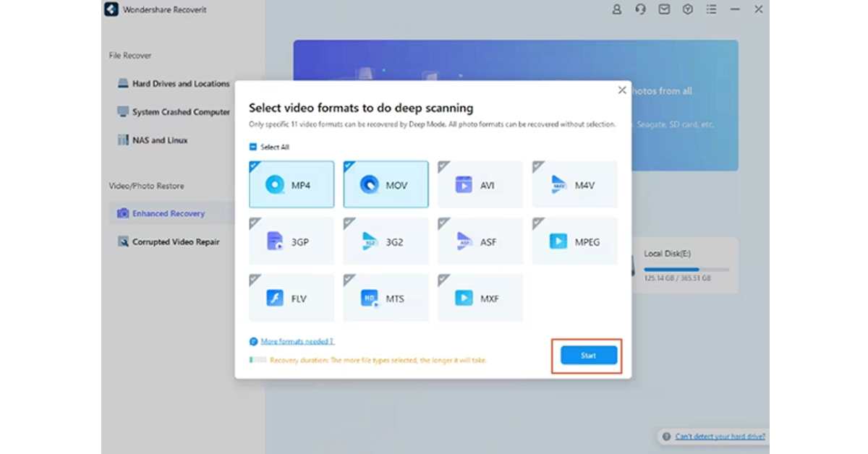Open the mail feedback icon
This screenshot has height=454, width=868.
[664, 9]
